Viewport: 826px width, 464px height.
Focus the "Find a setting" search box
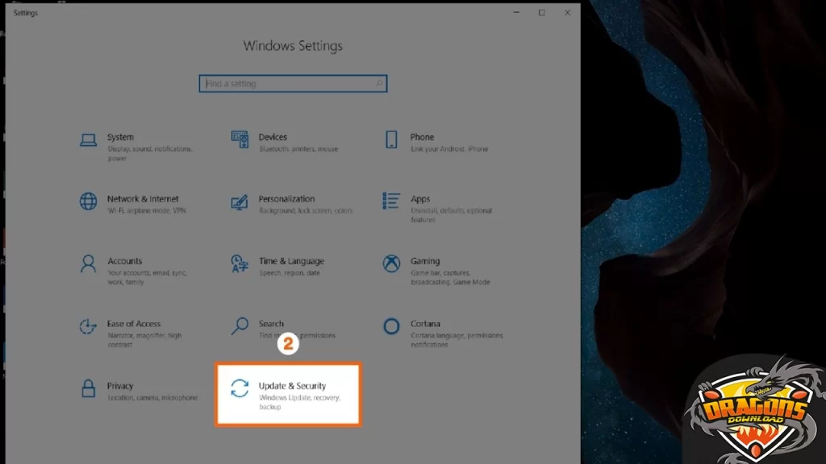pos(286,84)
